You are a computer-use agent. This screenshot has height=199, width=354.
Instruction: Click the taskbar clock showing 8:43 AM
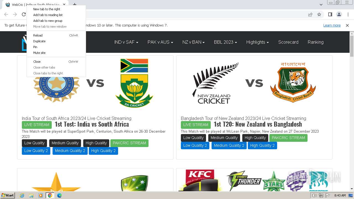[x=340, y=195]
